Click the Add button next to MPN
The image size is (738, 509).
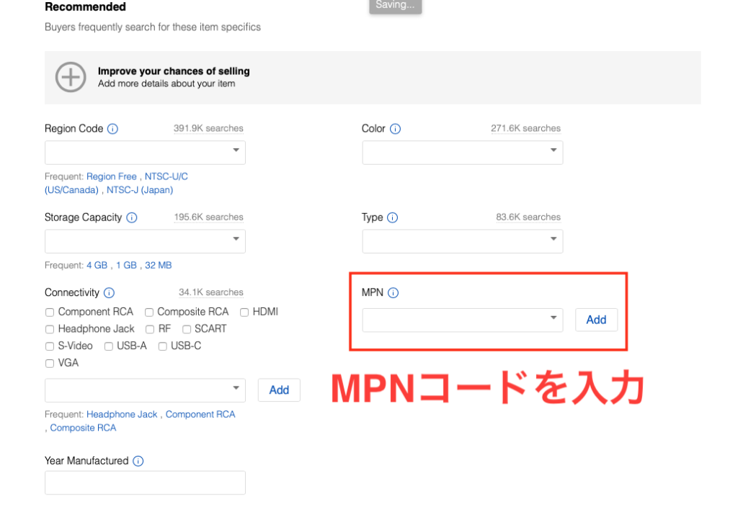click(596, 320)
